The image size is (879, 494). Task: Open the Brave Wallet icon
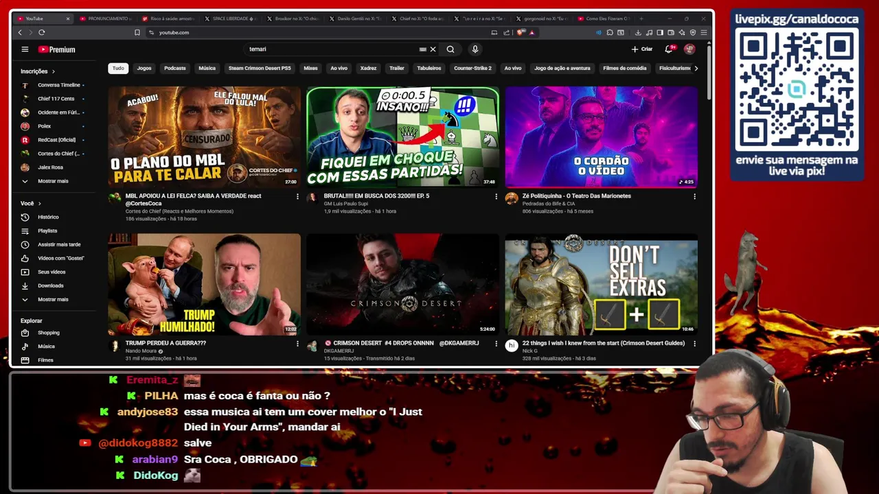pyautogui.click(x=671, y=32)
